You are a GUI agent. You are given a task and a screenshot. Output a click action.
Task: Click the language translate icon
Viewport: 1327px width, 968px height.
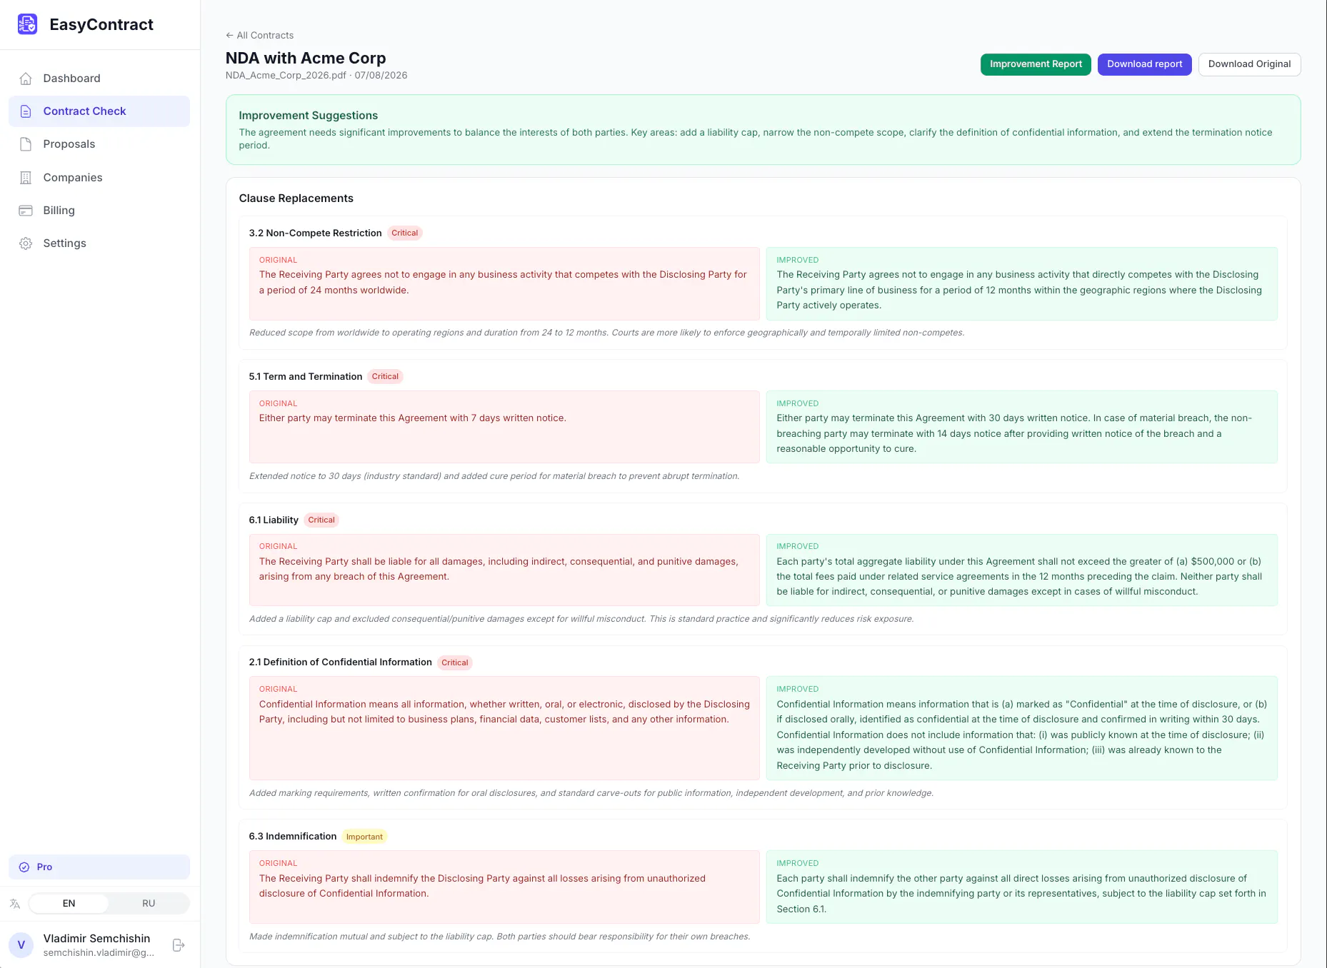[x=15, y=903]
